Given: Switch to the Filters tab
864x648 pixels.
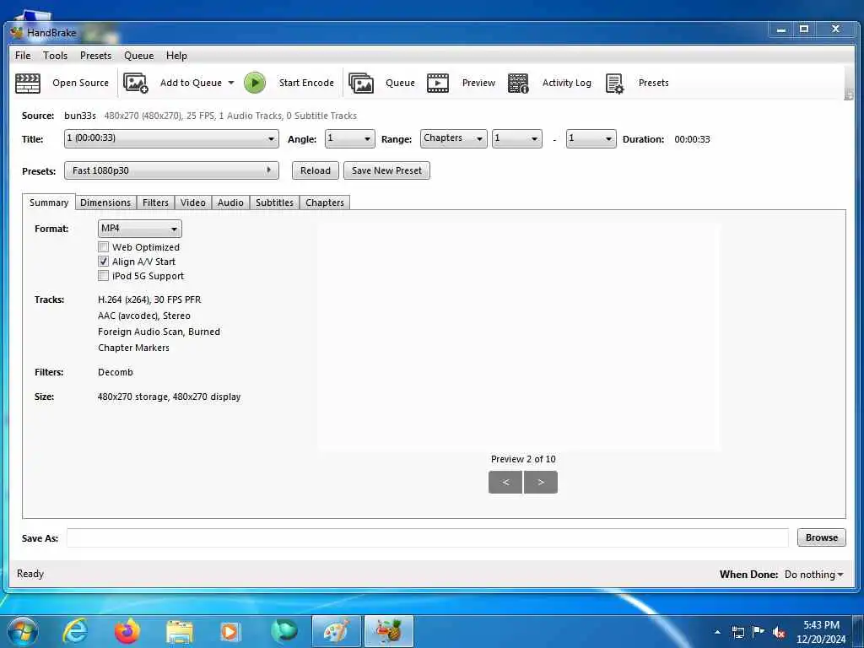Looking at the screenshot, I should click(155, 202).
